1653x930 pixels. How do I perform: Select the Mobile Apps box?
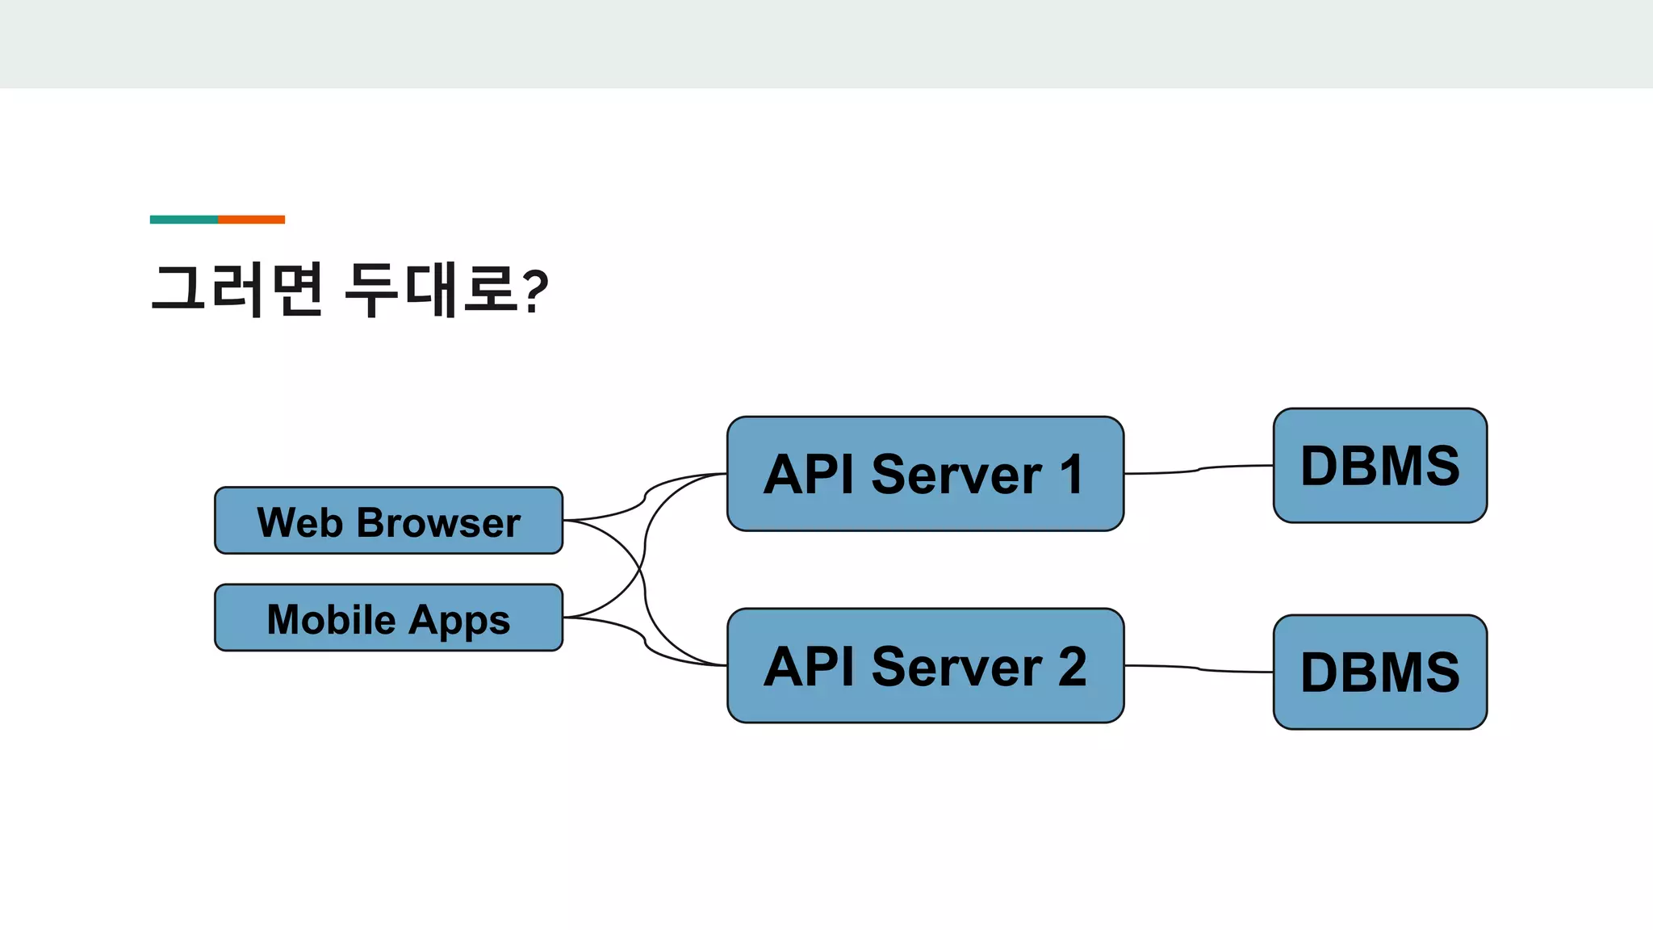pos(388,618)
